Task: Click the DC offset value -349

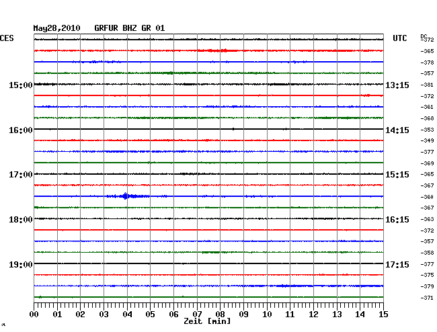Action: [x=427, y=140]
